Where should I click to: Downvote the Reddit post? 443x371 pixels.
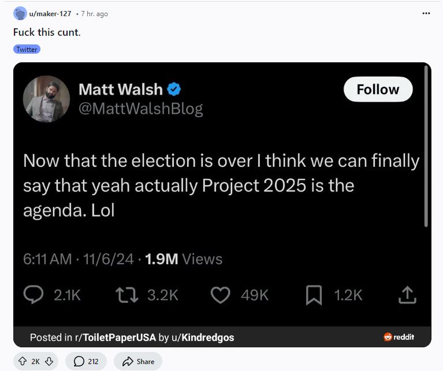click(49, 361)
